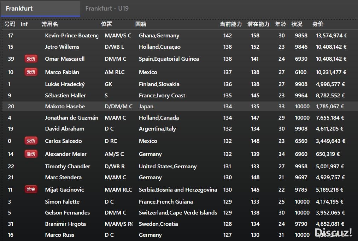Image resolution: width=358 pixels, height=241 pixels.
Task: Select player Mijat Gacinovic
Action: 64,190
